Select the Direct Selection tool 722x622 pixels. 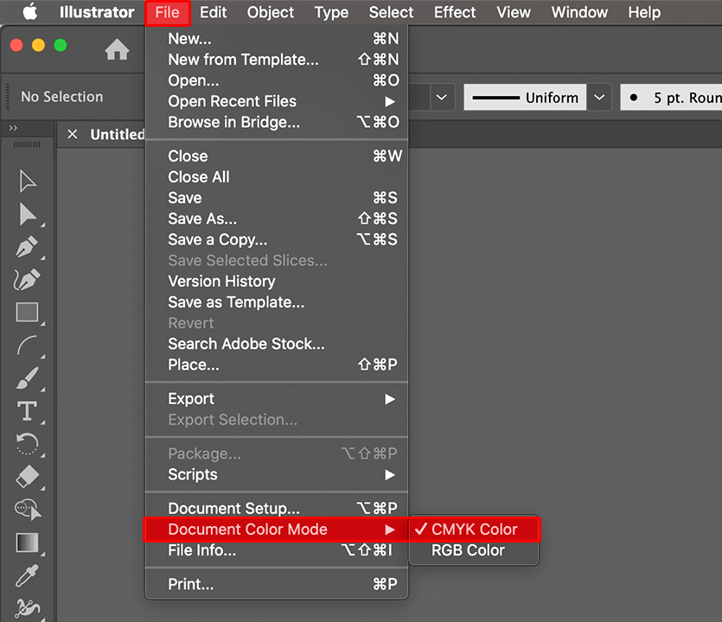click(27, 214)
